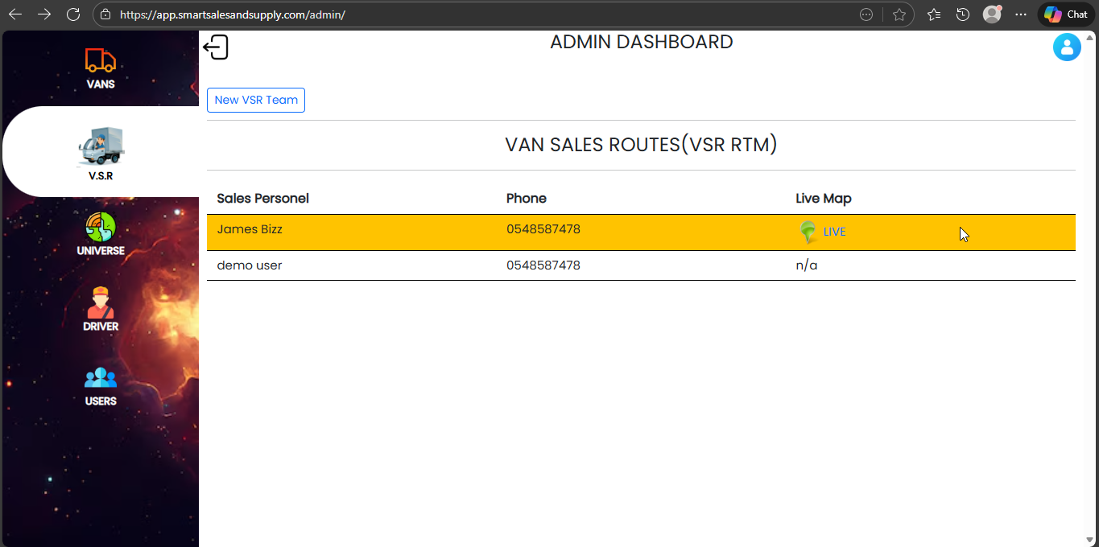This screenshot has height=547, width=1099.
Task: Add page to favorites star icon
Action: [899, 14]
